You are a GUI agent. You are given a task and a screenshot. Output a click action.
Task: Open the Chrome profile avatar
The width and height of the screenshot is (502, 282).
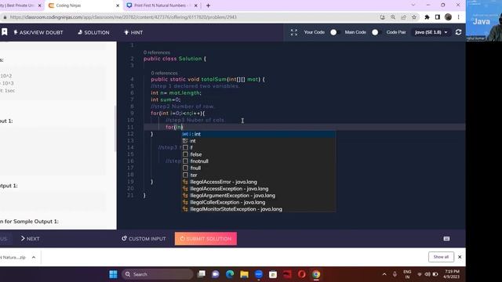[x=448, y=17]
